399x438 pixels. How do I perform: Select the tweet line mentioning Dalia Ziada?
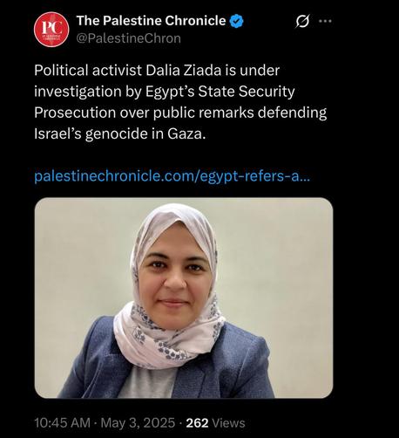[x=157, y=71]
